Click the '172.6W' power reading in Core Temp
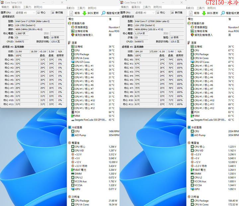The width and height of the screenshot is (239, 206). point(153,52)
